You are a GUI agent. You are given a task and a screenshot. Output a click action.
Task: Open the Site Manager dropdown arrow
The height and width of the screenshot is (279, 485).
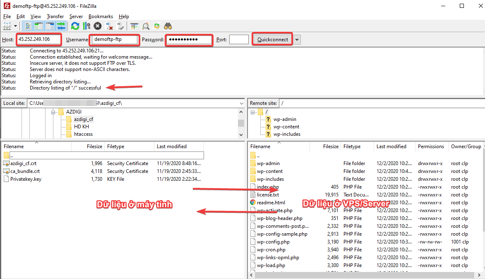pyautogui.click(x=15, y=26)
